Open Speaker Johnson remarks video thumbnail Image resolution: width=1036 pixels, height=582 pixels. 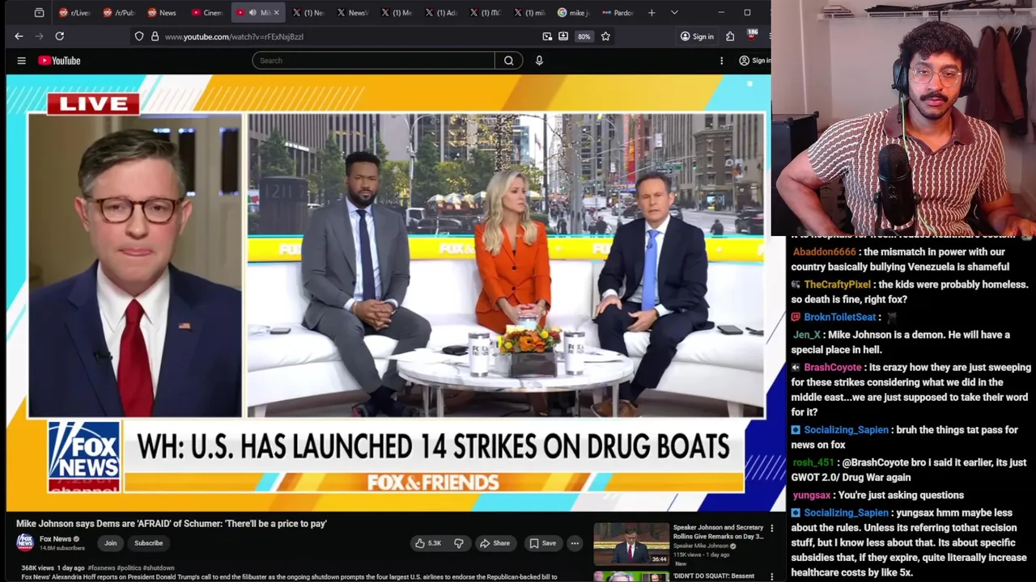point(631,543)
